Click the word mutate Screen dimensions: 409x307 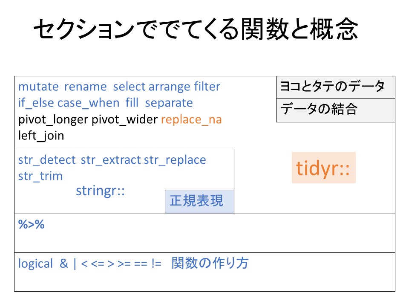click(38, 87)
